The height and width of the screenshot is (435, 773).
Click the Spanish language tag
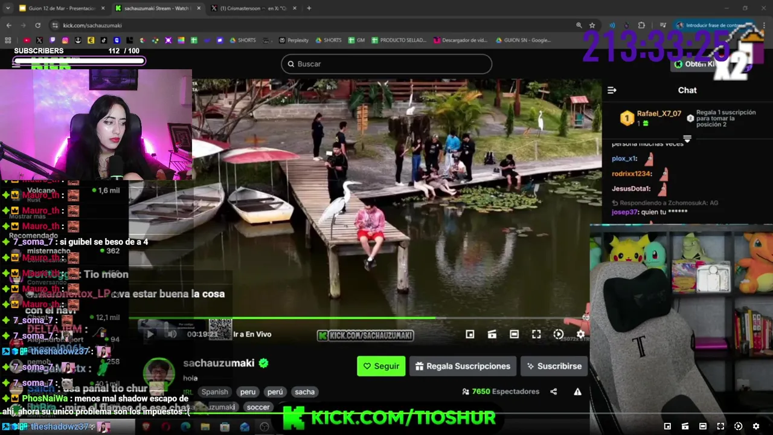(x=214, y=391)
